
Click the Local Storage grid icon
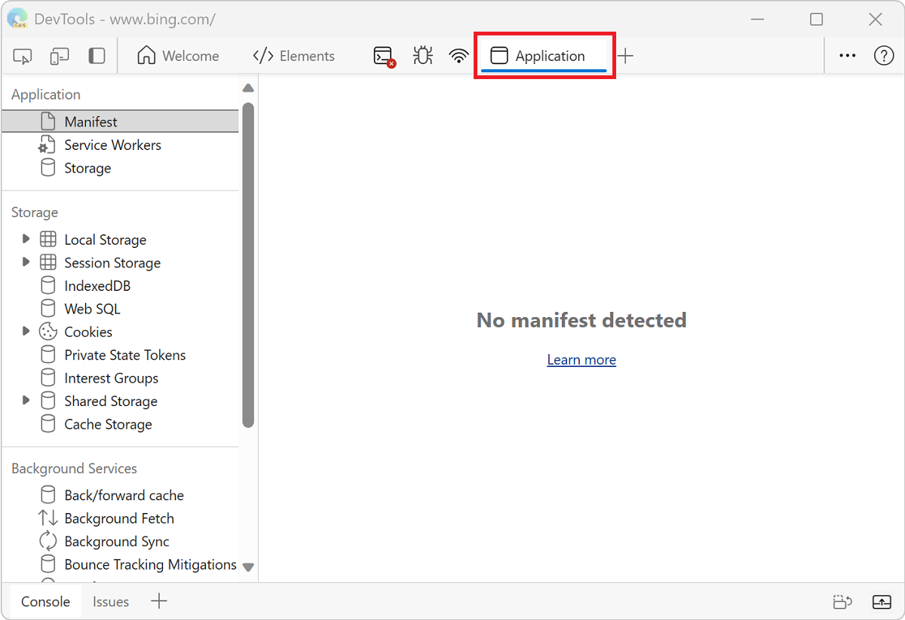[x=48, y=240]
